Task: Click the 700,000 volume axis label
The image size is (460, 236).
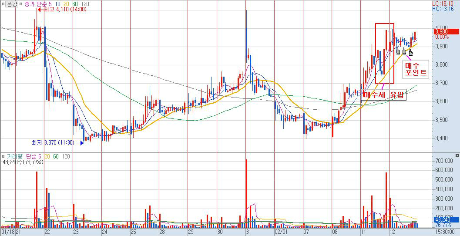Action: pos(445,161)
